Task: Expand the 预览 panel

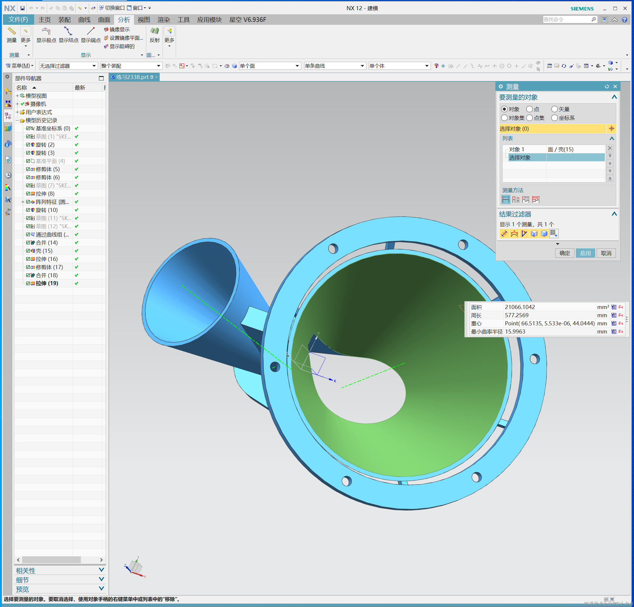Action: (x=101, y=589)
